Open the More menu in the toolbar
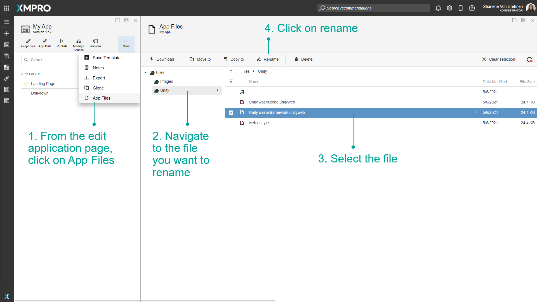The width and height of the screenshot is (537, 302). tap(126, 43)
